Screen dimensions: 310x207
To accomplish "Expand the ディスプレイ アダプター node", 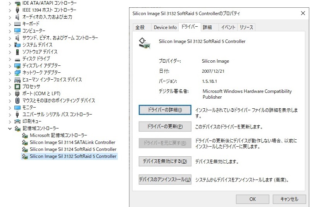I will 10,66.
